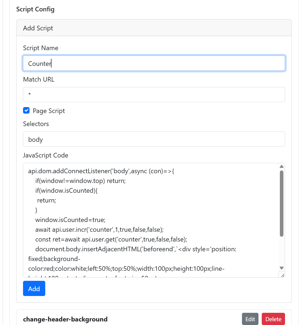
Task: Select the change-header-background script title
Action: [x=65, y=319]
